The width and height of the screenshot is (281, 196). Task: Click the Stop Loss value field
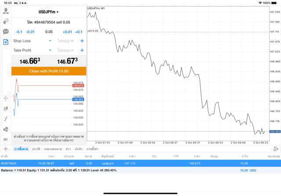(65, 41)
